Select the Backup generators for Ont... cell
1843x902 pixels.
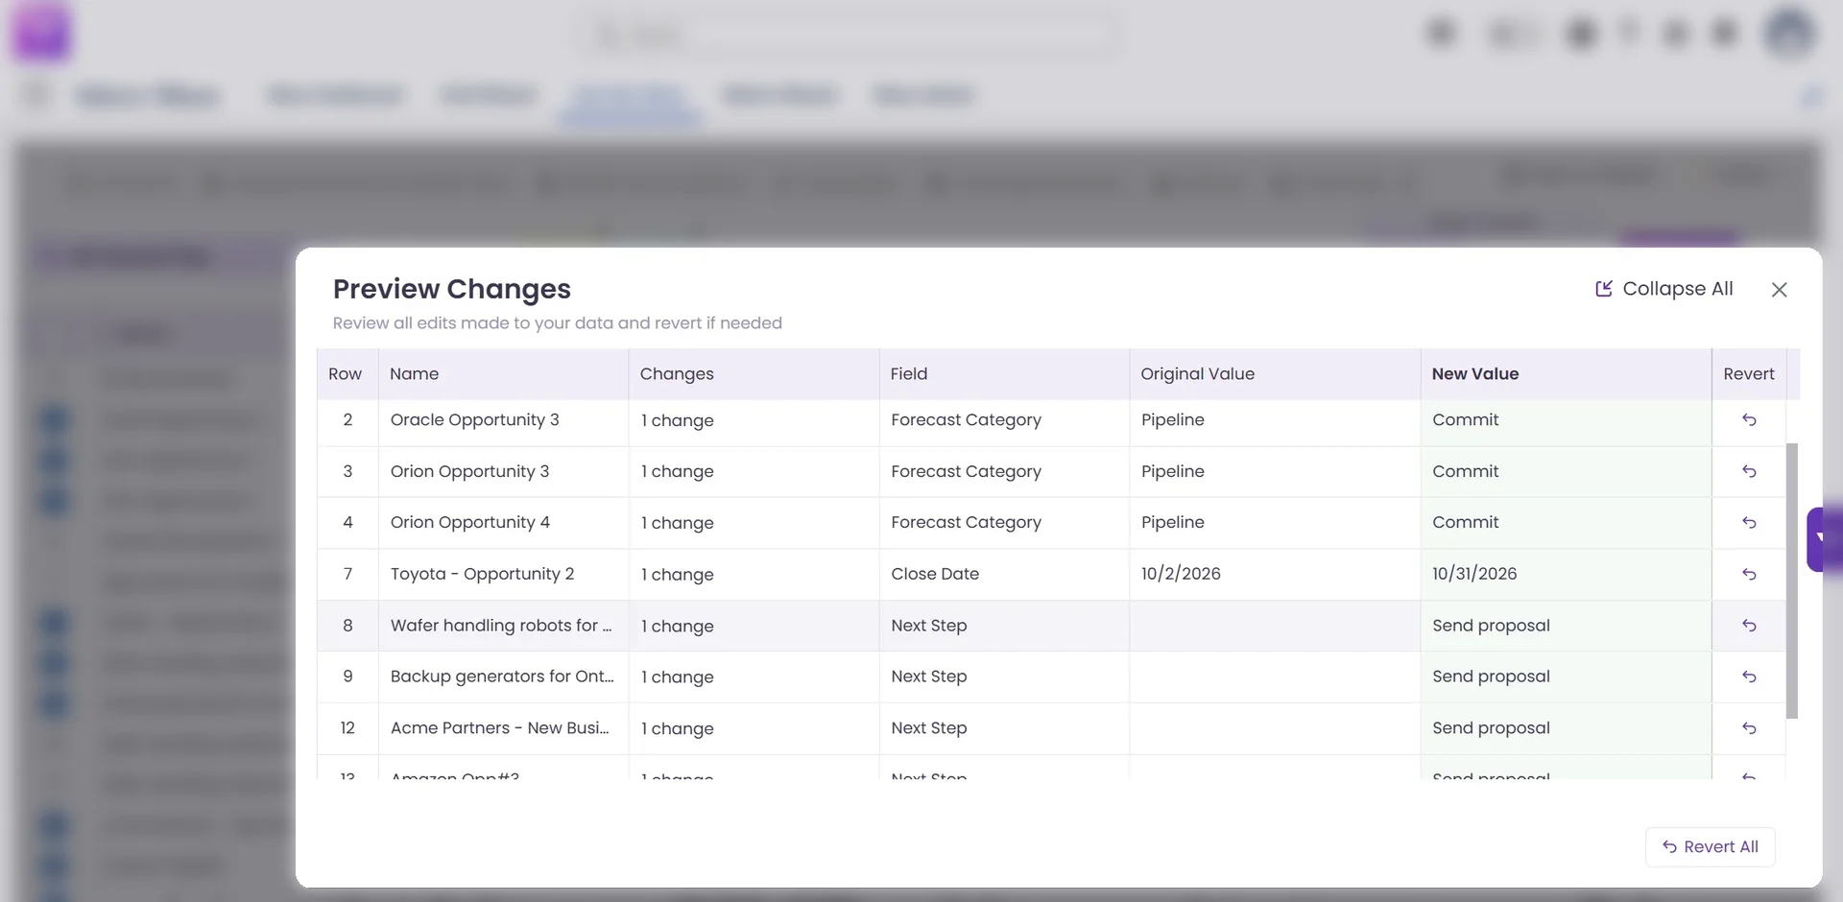pyautogui.click(x=503, y=676)
